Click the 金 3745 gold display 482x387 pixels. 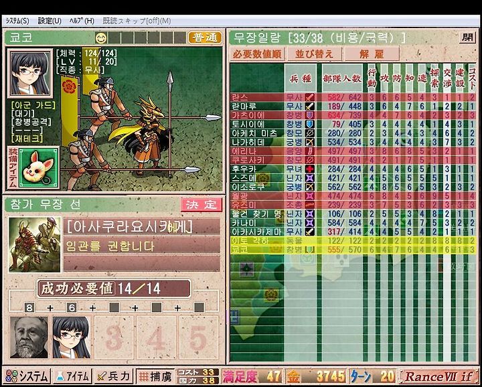(315, 376)
